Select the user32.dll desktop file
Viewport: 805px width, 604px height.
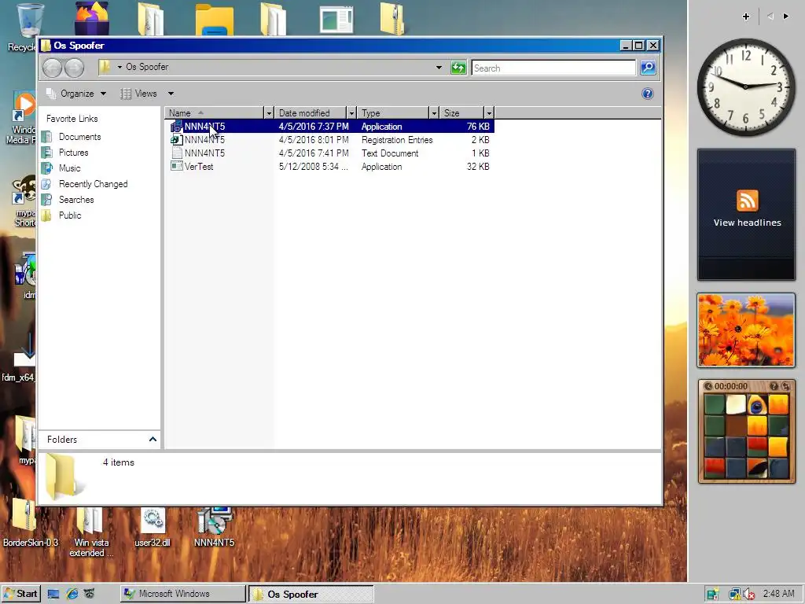coord(153,528)
